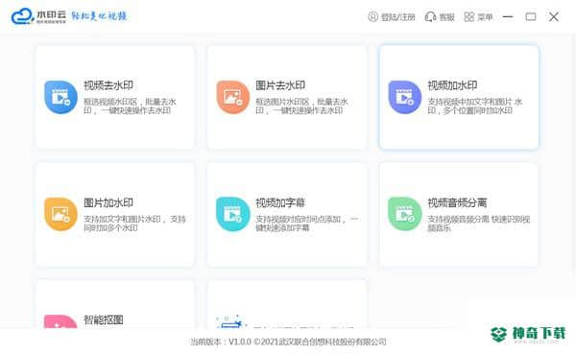This screenshot has width=576, height=355.
Task: Click the 框选视频水印区 description text
Action: click(130, 106)
